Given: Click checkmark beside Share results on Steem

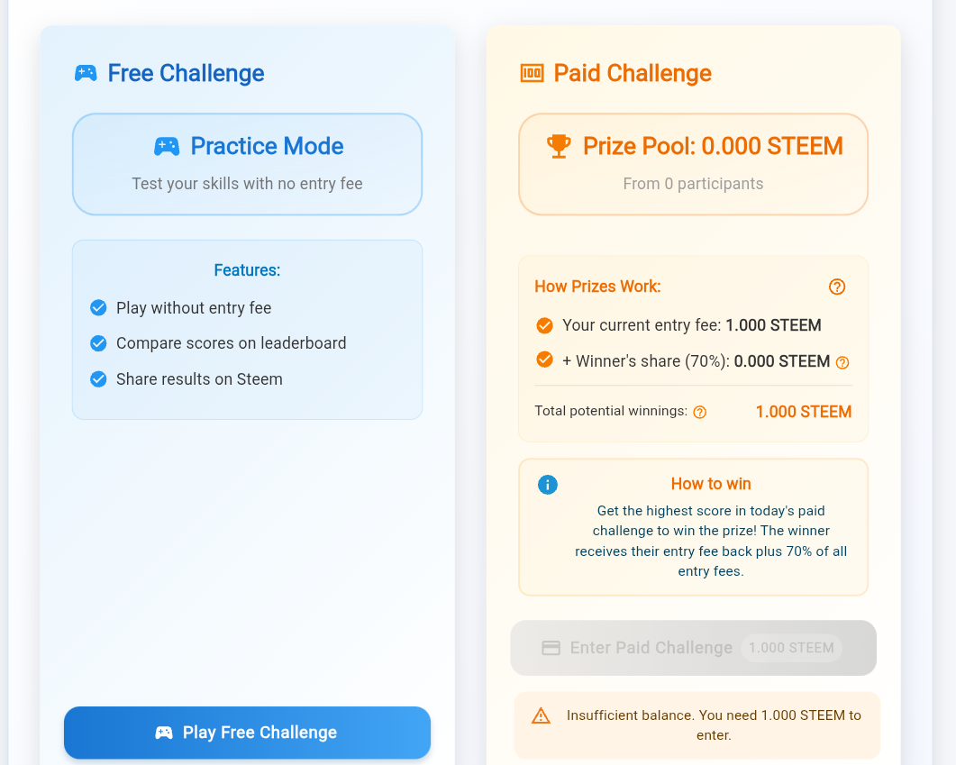Looking at the screenshot, I should 98,379.
